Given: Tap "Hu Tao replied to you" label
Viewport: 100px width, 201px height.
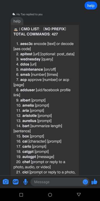Looking at the screenshot, I should 29,14.
